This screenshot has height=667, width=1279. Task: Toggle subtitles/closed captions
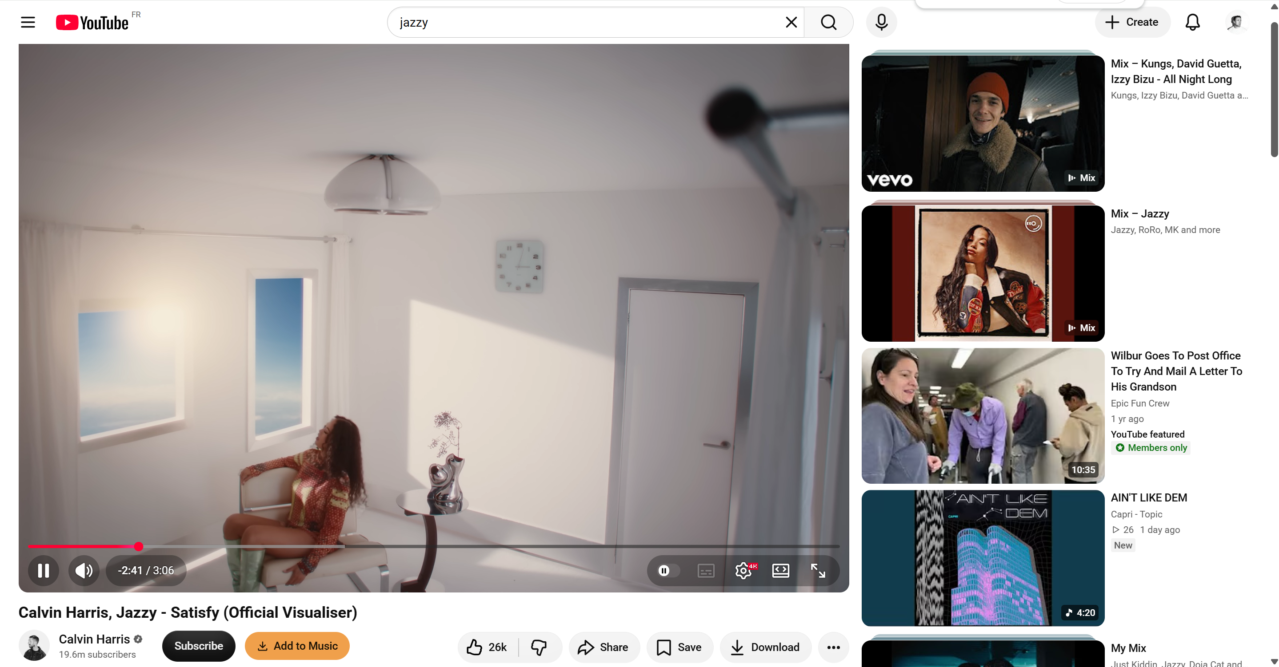point(706,570)
